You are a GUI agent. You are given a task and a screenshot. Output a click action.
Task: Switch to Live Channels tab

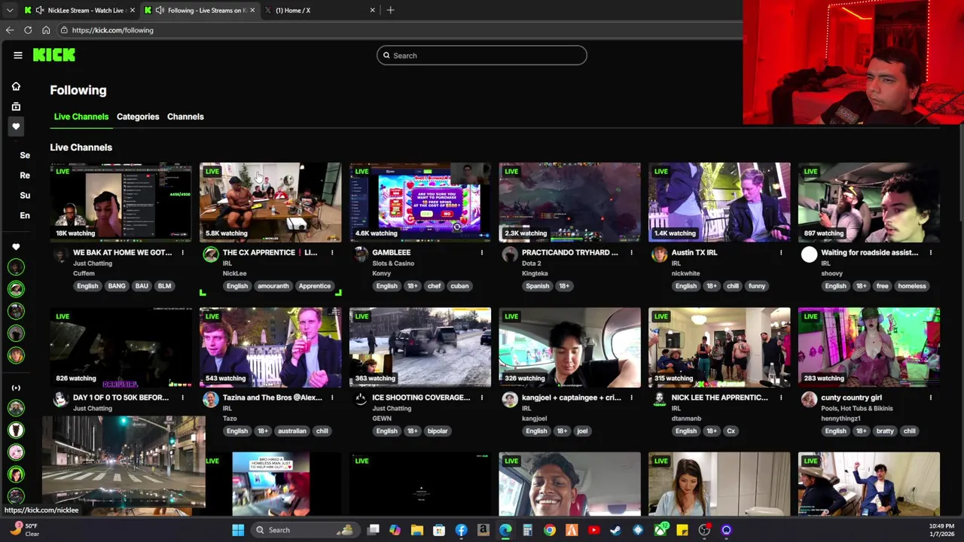[81, 117]
